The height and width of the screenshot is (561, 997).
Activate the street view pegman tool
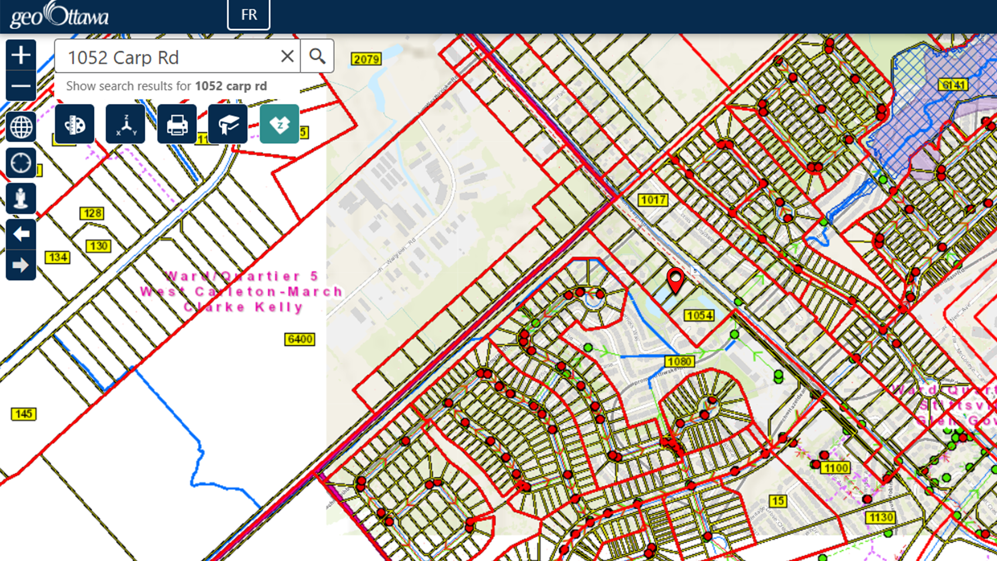click(21, 198)
